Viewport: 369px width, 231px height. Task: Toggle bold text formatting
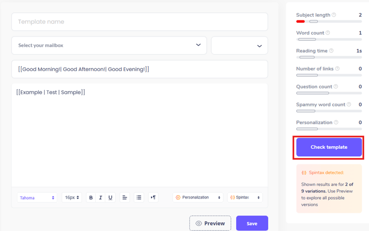[91, 197]
